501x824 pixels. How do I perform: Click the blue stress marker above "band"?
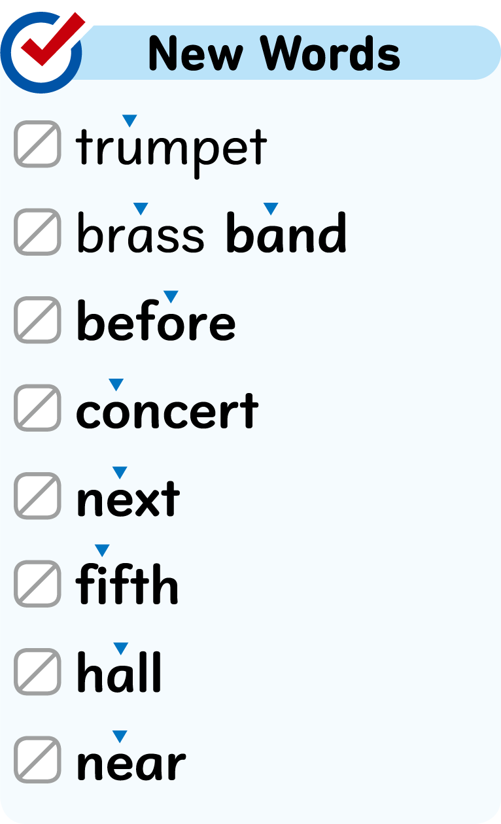[x=271, y=209]
